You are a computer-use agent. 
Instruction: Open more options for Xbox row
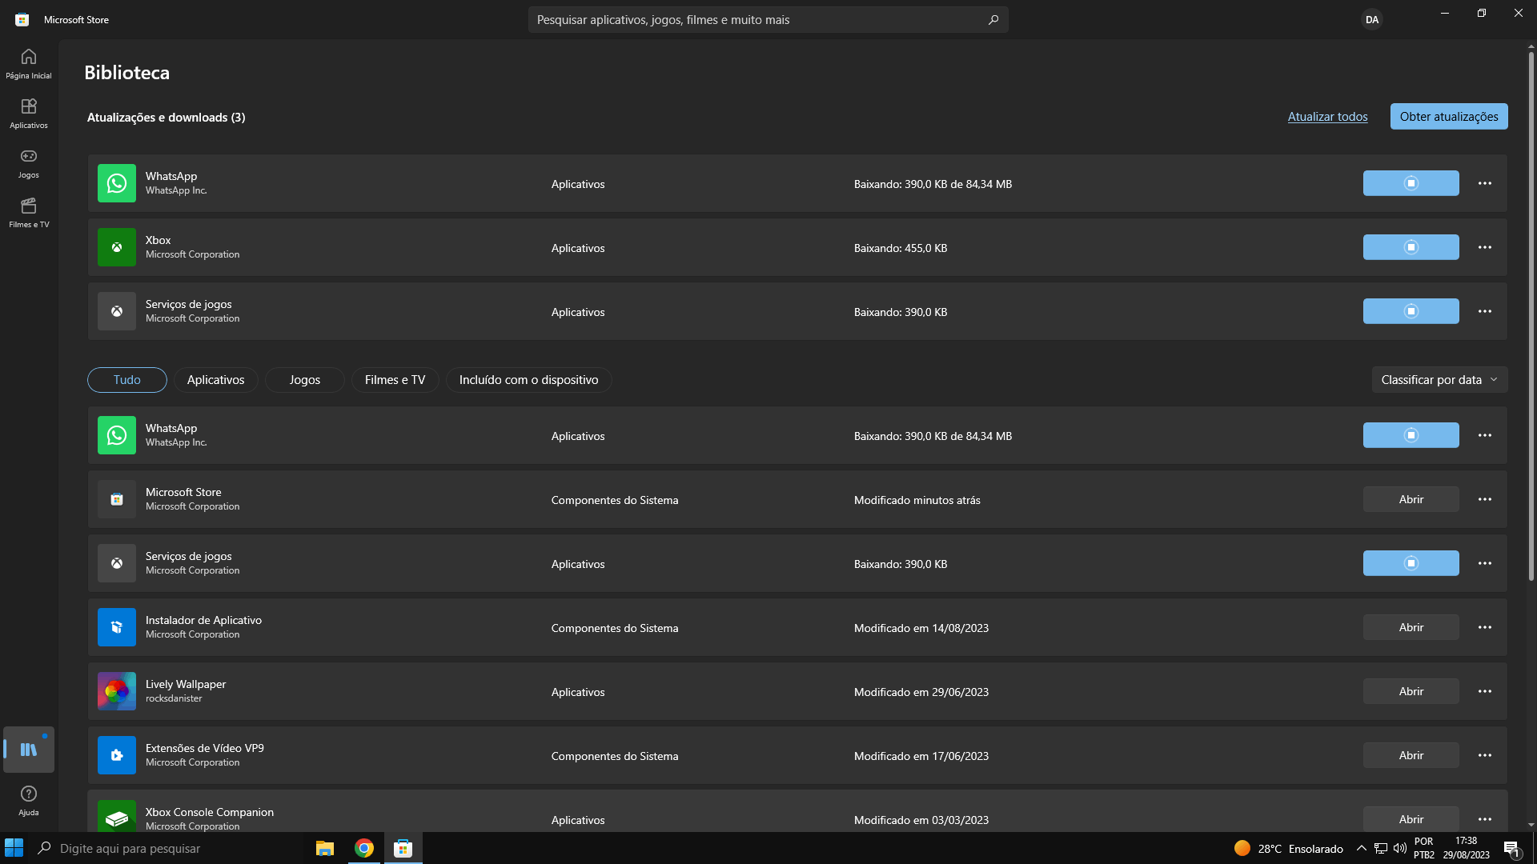[x=1485, y=247]
